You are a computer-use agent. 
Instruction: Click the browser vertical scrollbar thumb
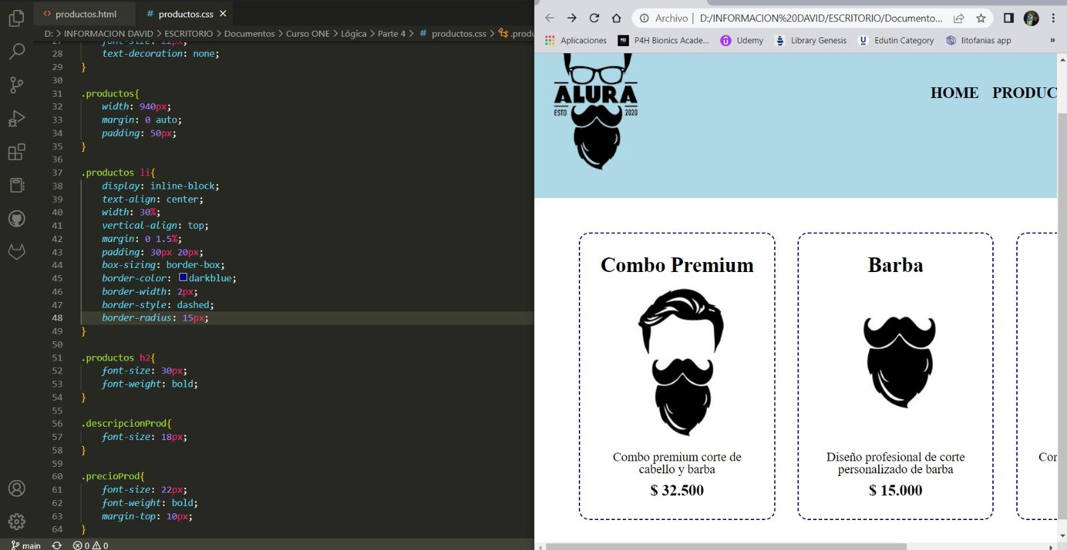(1062, 316)
